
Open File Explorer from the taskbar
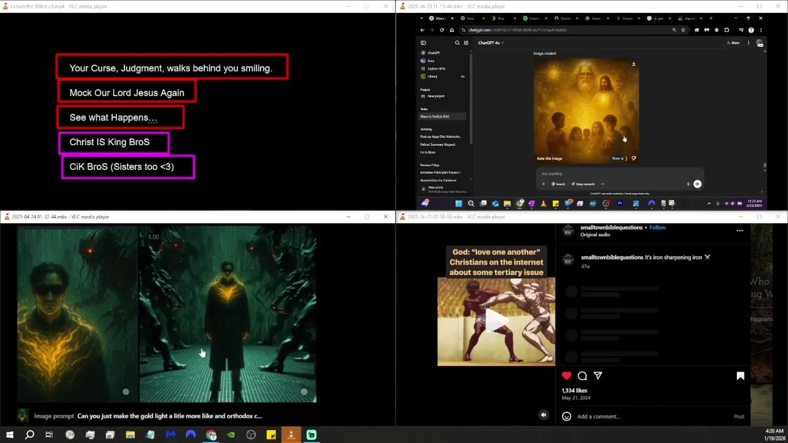pyautogui.click(x=131, y=435)
